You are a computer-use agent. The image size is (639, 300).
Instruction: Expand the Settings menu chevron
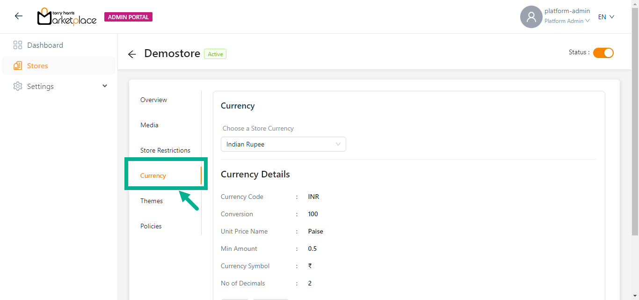(105, 86)
